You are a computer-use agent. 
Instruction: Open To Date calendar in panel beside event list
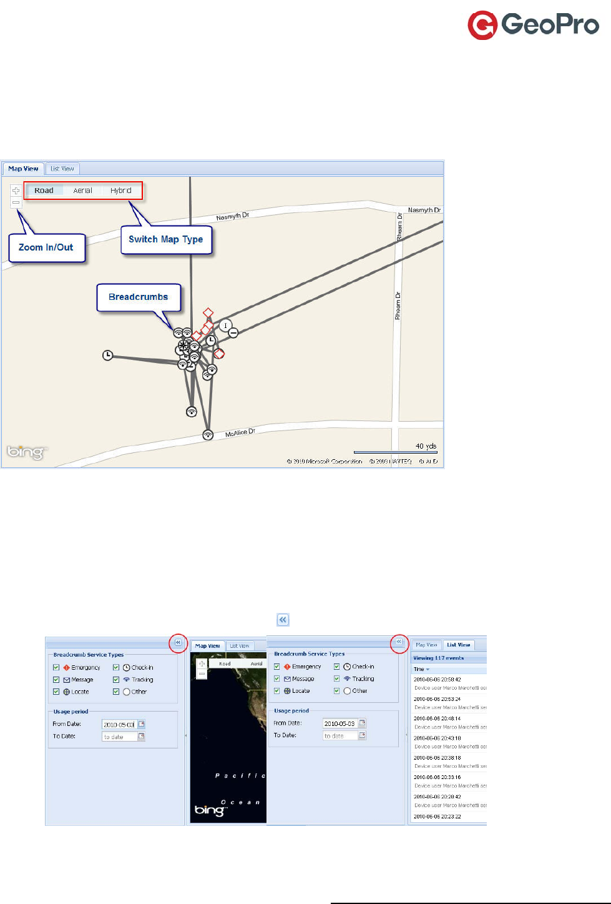coord(363,735)
